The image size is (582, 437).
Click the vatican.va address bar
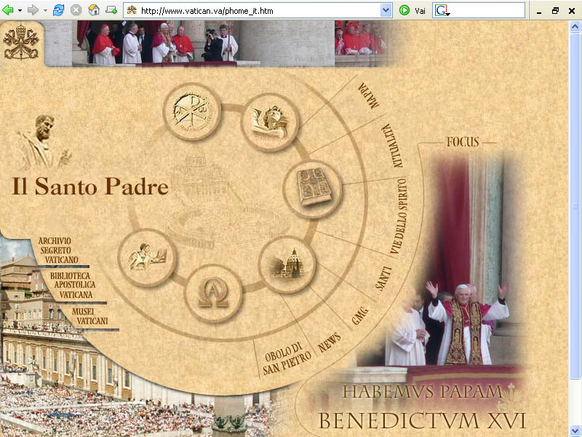pyautogui.click(x=258, y=10)
